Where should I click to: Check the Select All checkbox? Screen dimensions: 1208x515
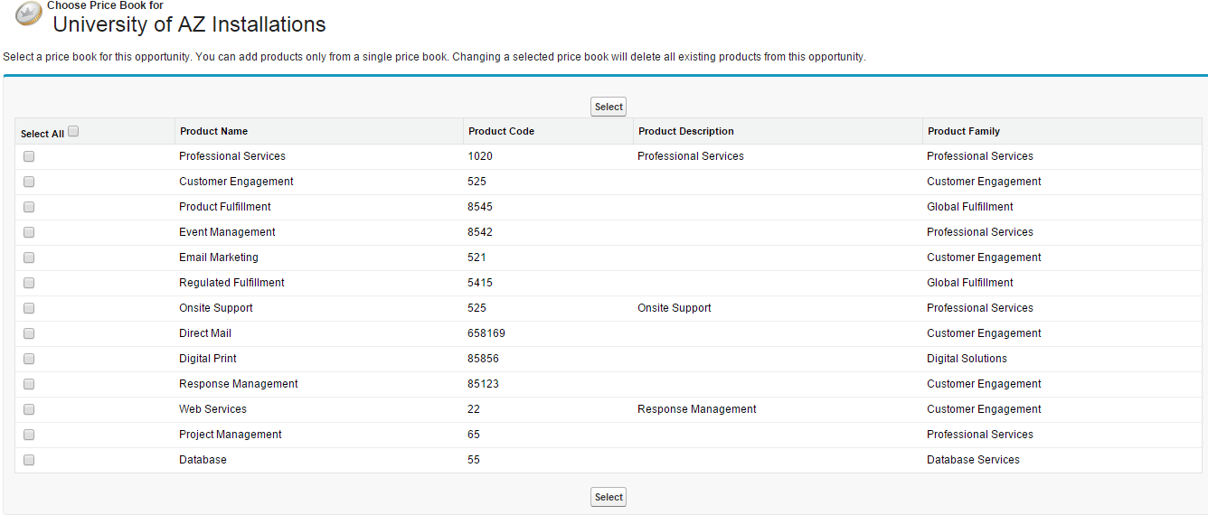click(x=73, y=131)
